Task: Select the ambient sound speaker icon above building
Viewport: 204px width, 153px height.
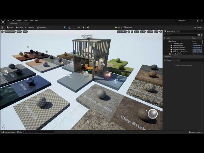Action: pos(87,36)
